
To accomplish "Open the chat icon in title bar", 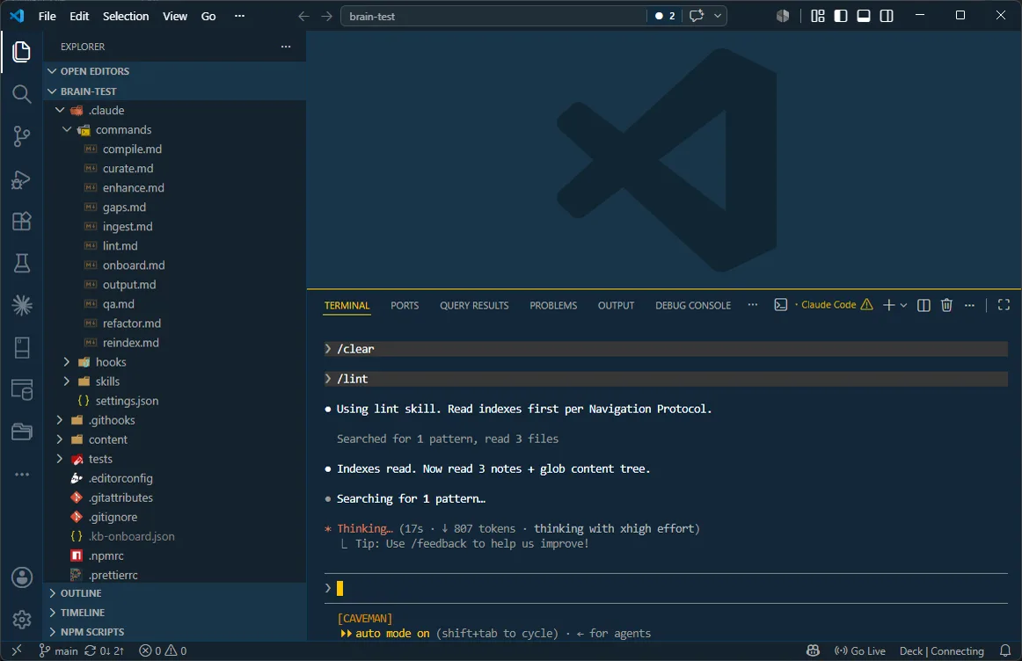I will tap(696, 16).
